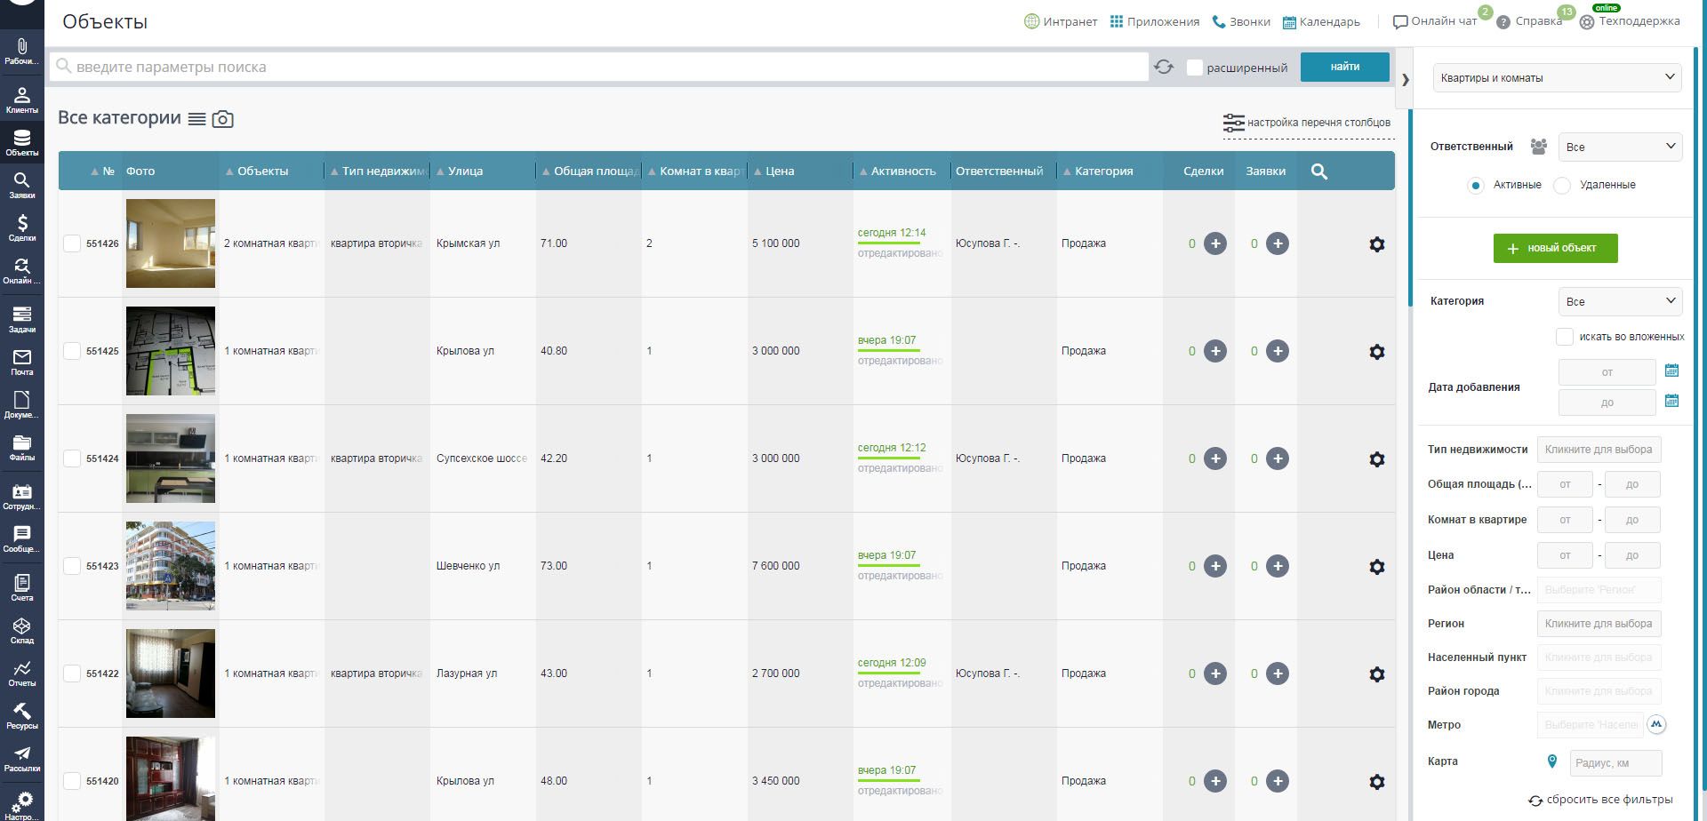This screenshot has height=821, width=1707.
Task: Open Склад in the left sidebar
Action: click(22, 631)
